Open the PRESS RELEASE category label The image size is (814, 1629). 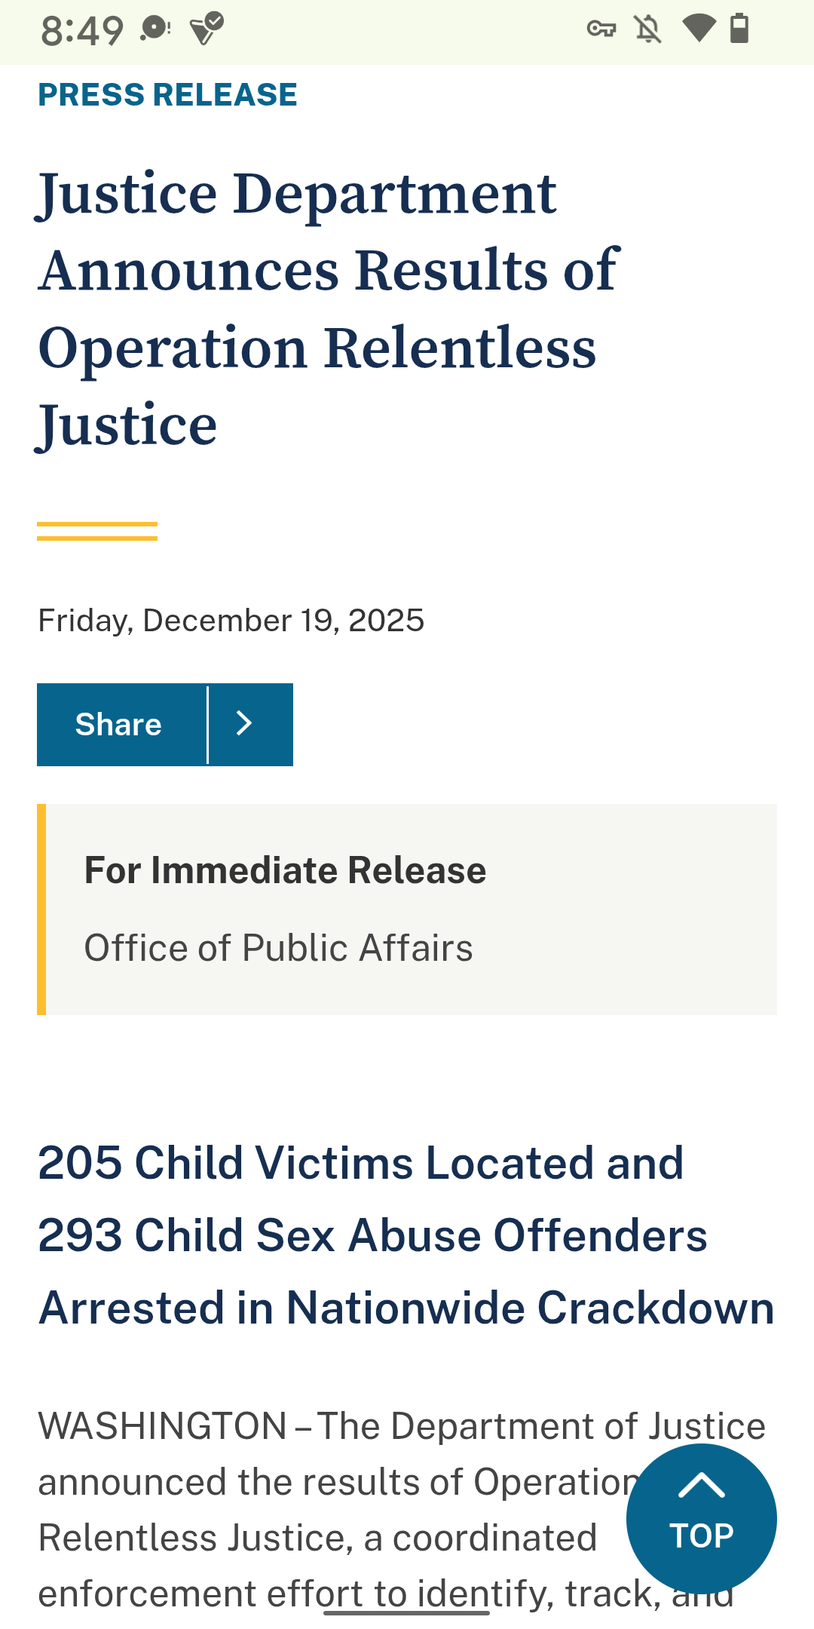click(x=168, y=95)
